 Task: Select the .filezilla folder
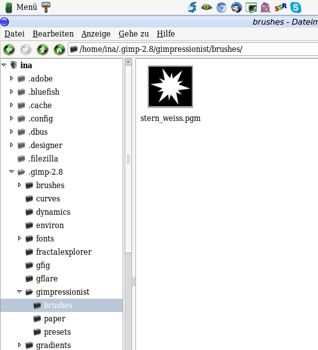43,158
